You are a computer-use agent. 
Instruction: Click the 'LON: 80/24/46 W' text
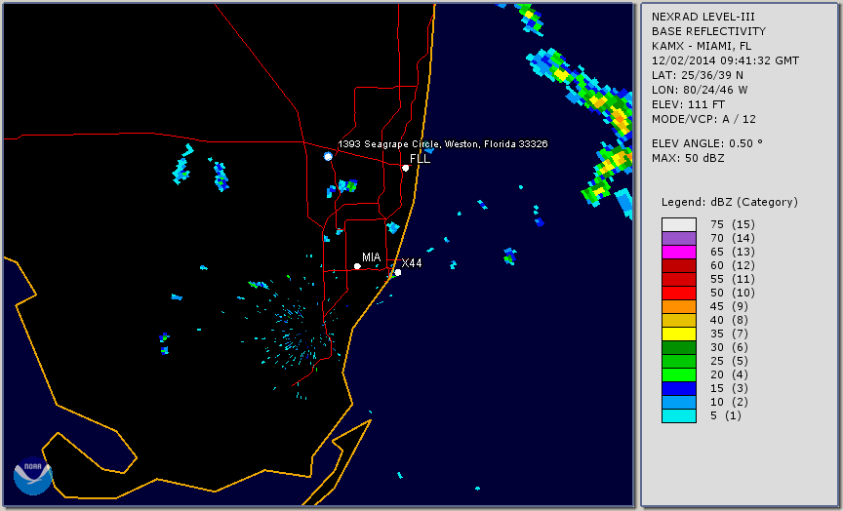point(700,90)
